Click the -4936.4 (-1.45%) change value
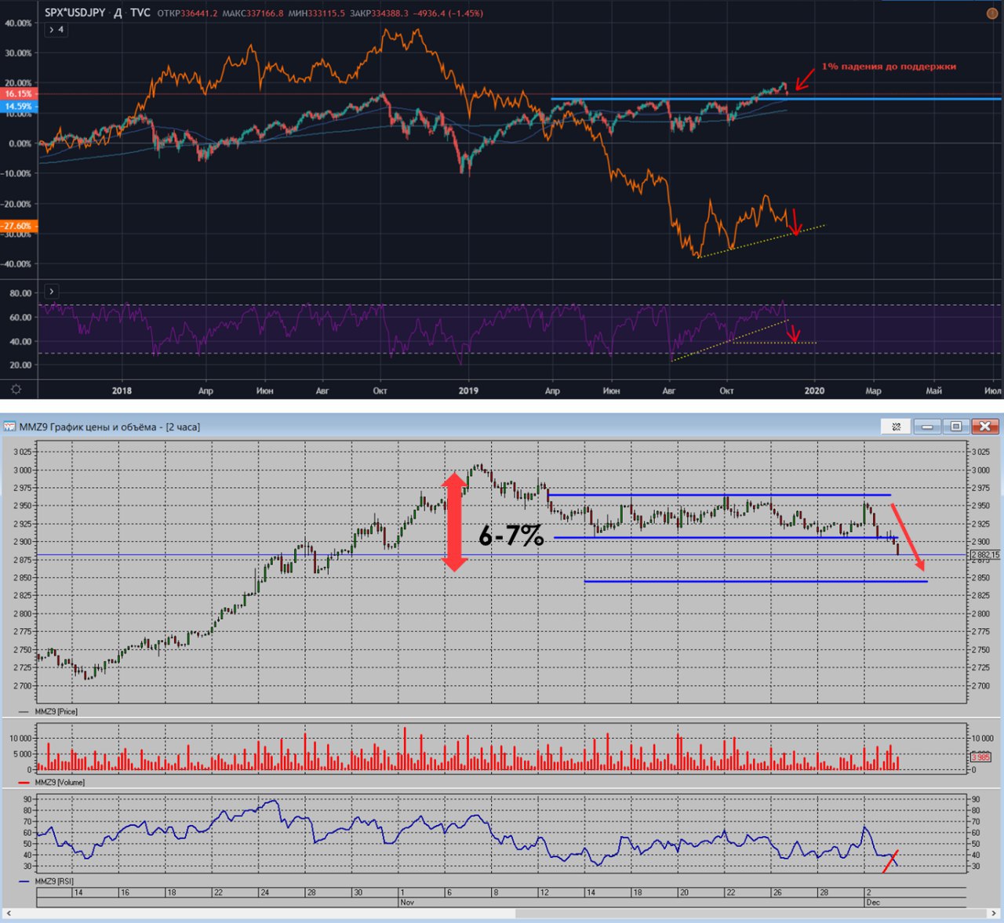The width and height of the screenshot is (1004, 923). pos(449,13)
